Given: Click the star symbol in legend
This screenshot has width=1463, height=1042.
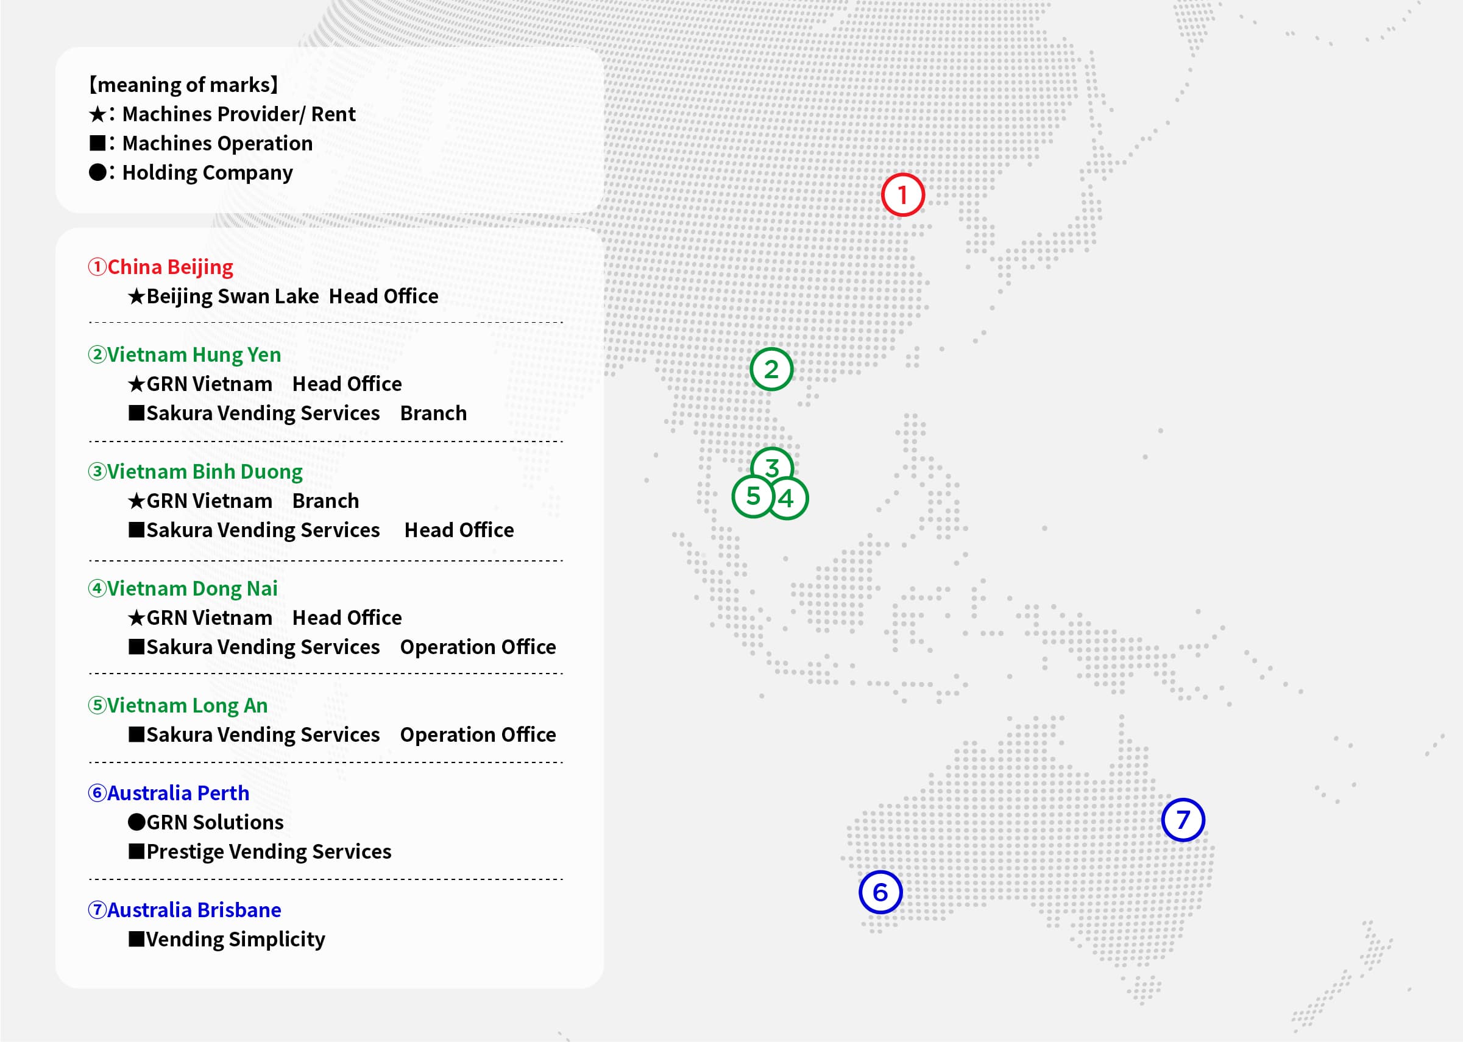Looking at the screenshot, I should click(97, 115).
